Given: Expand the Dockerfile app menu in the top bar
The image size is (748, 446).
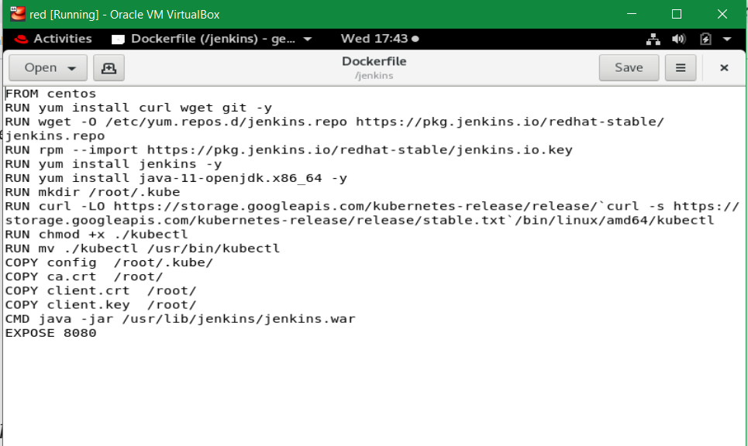Looking at the screenshot, I should pyautogui.click(x=306, y=39).
